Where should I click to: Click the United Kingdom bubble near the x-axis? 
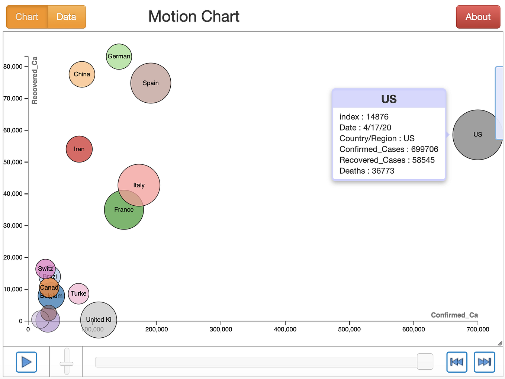(x=98, y=320)
